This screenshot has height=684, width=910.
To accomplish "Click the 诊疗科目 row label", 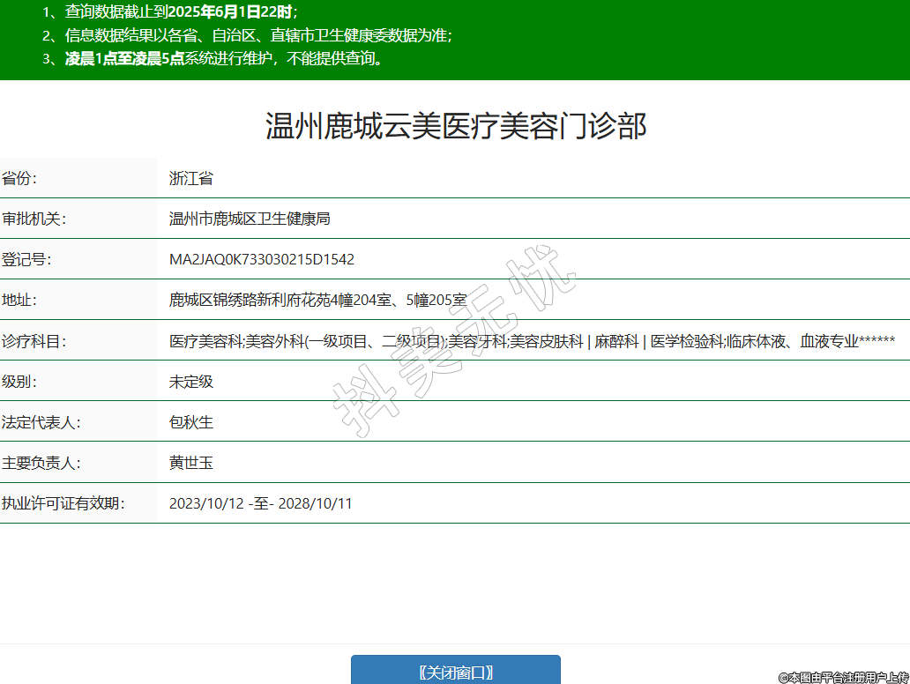I will [34, 341].
